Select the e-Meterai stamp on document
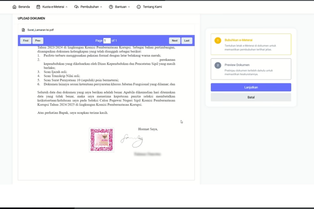The width and height of the screenshot is (314, 209). point(102,140)
